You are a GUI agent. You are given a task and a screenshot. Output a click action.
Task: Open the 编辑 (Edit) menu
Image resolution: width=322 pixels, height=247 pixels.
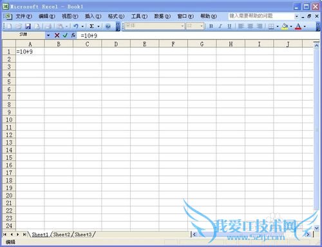coord(47,16)
